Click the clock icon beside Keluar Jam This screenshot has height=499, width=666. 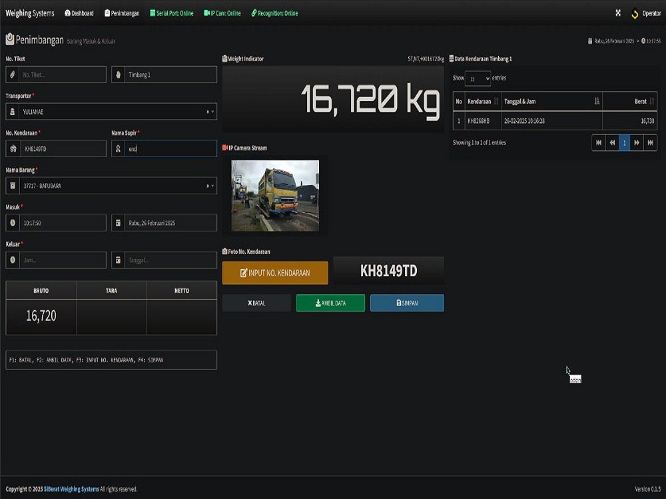[x=12, y=260]
